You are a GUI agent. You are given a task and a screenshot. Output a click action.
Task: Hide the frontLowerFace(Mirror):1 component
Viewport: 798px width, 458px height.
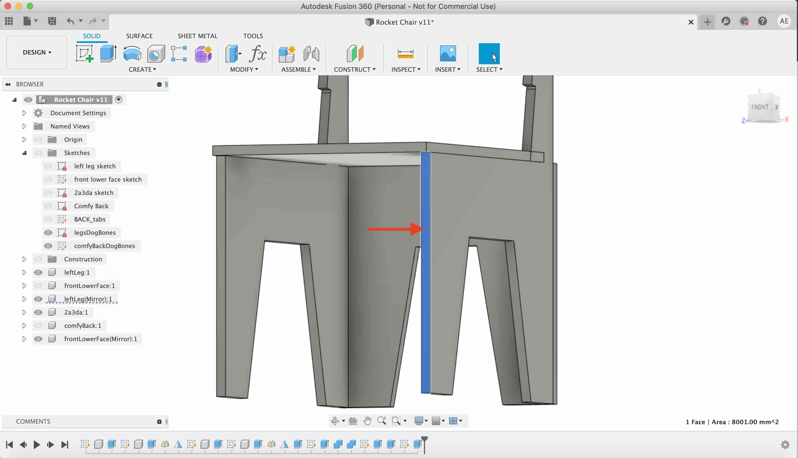(x=38, y=339)
